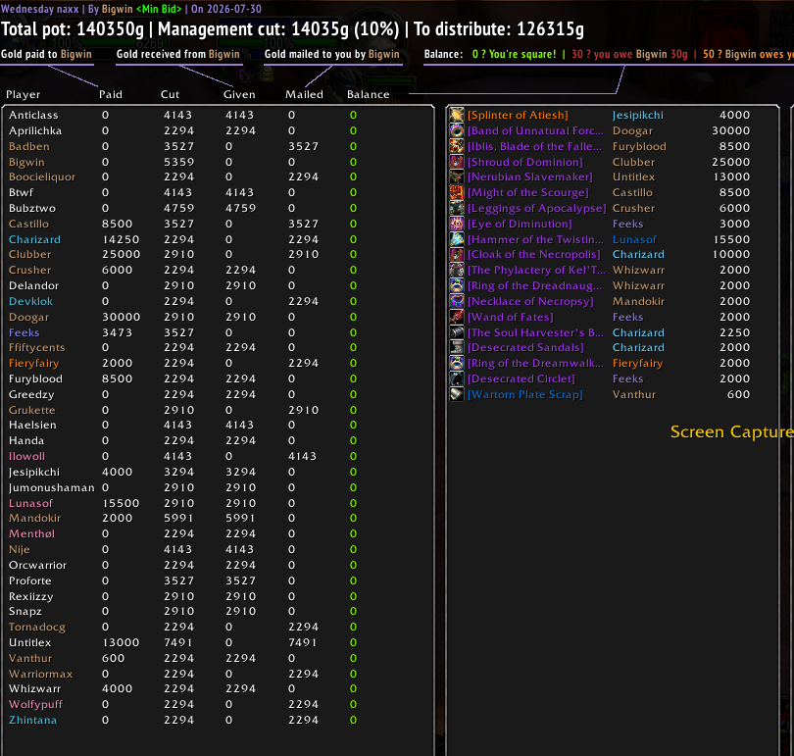This screenshot has width=794, height=756.
Task: Click Clubber's paid amount 25000
Action: point(121,254)
